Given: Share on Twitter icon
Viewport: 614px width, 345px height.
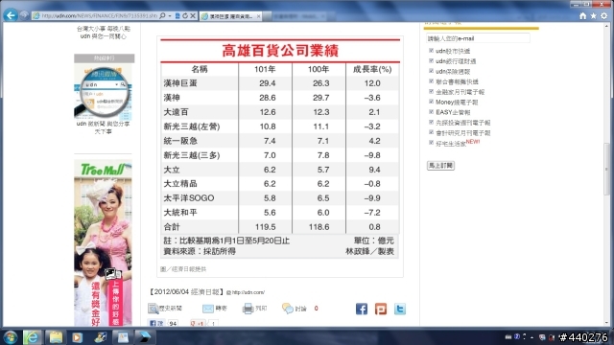Looking at the screenshot, I should click(400, 309).
